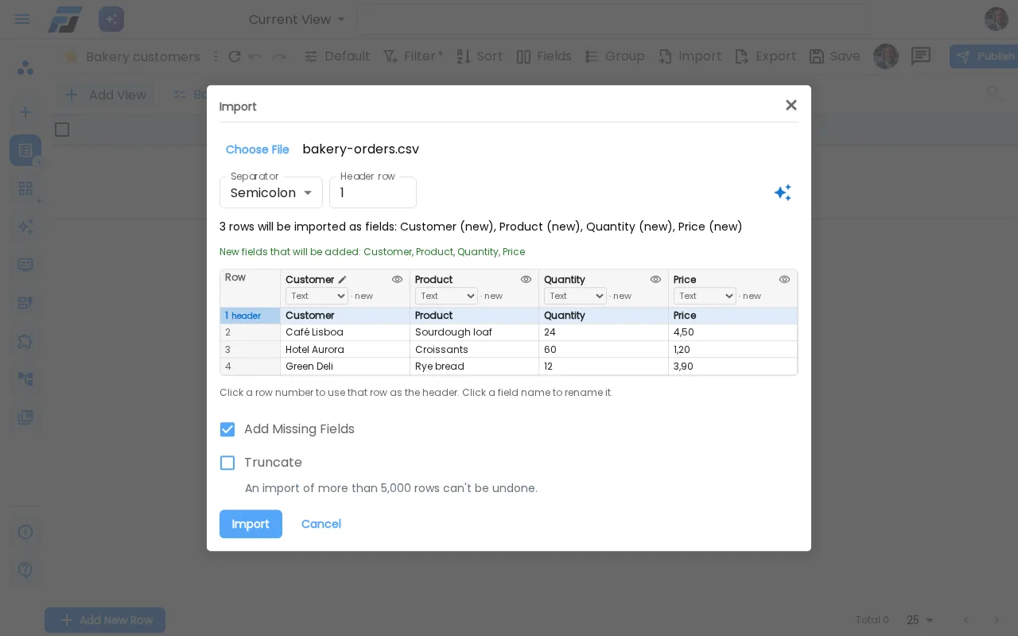Open the Filter toolbar item
Image resolution: width=1018 pixels, height=636 pixels.
coord(413,56)
